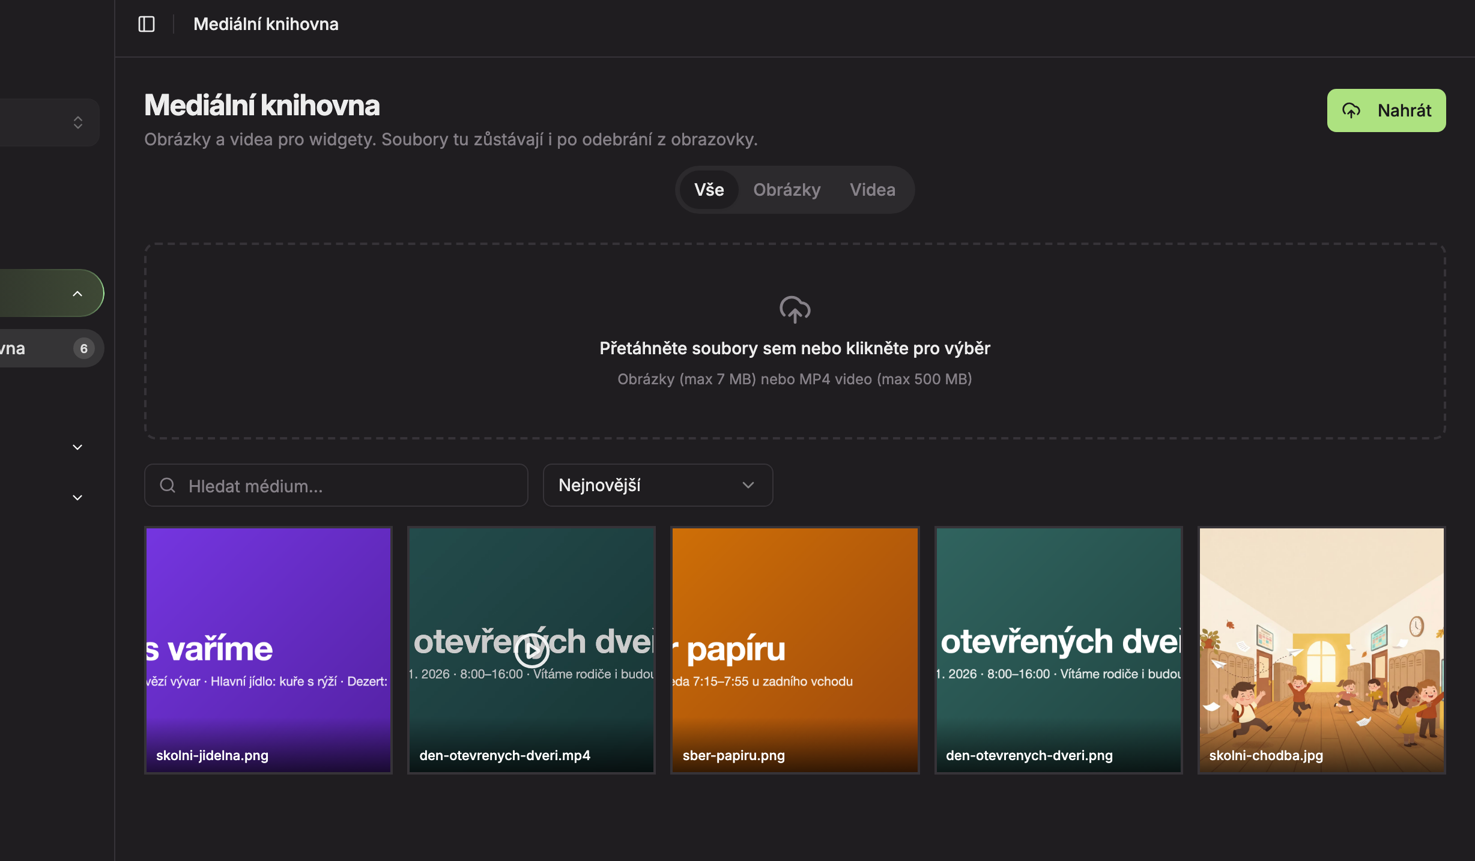Viewport: 1475px width, 861px height.
Task: Expand the first collapsed sidebar chevron below the badge
Action: (77, 447)
